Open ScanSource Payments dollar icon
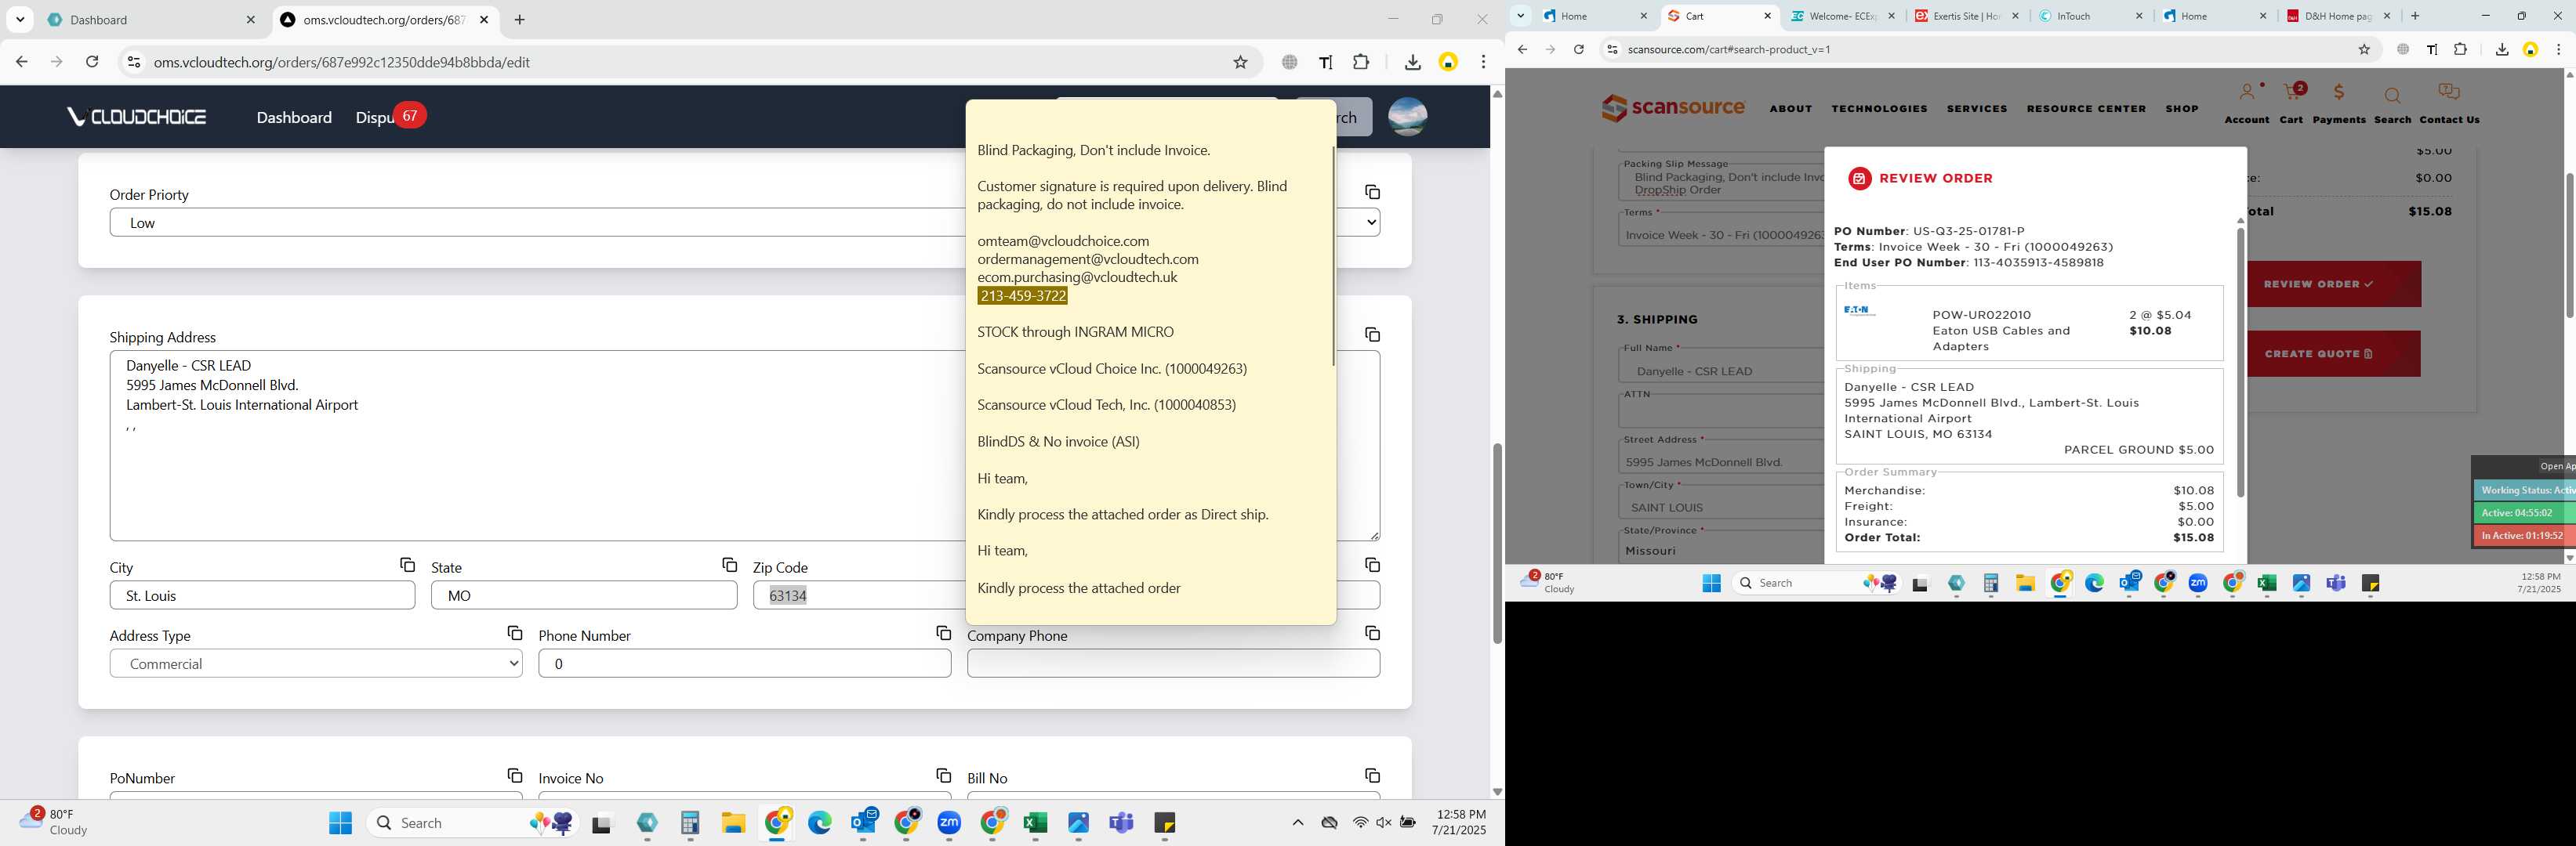Screen dimensions: 2576x846 [x=2339, y=93]
